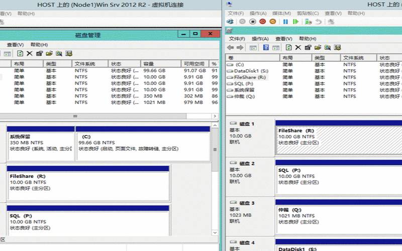Click settings list icon in right Disk Management toolbar
Viewport: 402px width, 251px height.
click(x=337, y=47)
